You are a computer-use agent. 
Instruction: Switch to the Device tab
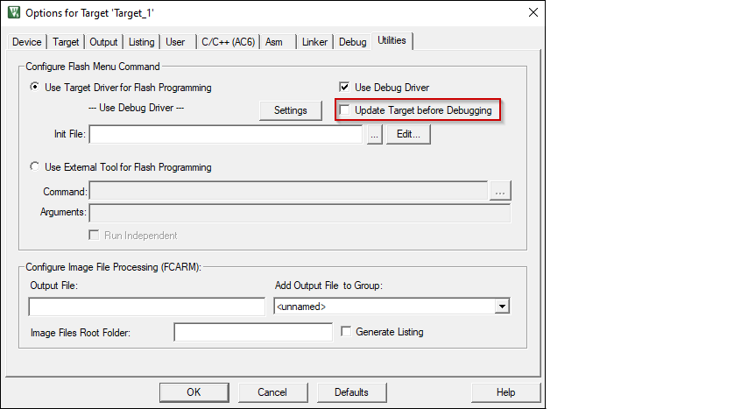tap(26, 42)
